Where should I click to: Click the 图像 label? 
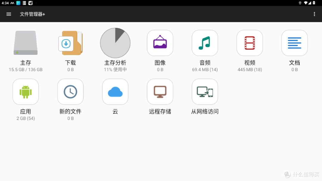point(160,63)
